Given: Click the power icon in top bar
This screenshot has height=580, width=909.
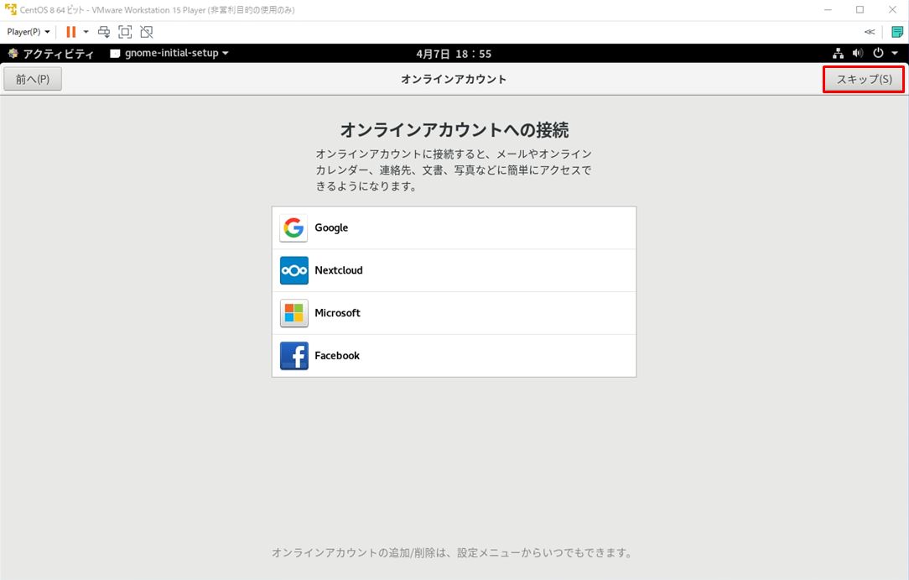Looking at the screenshot, I should [x=878, y=54].
